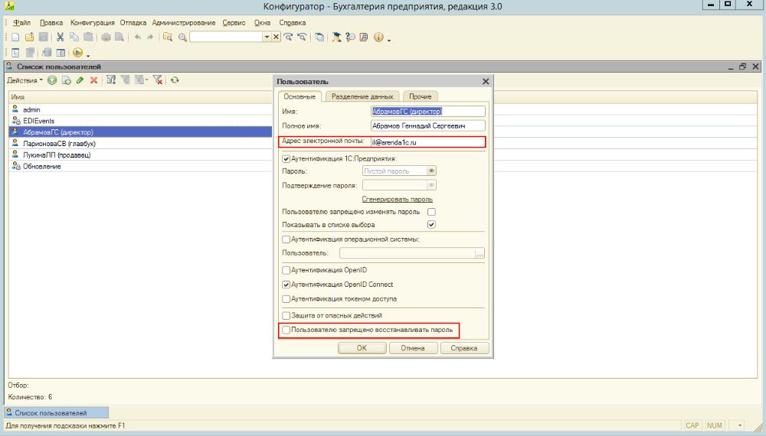This screenshot has width=766, height=436.
Task: Click the magnifier Find icon beside search box
Action: tap(183, 37)
